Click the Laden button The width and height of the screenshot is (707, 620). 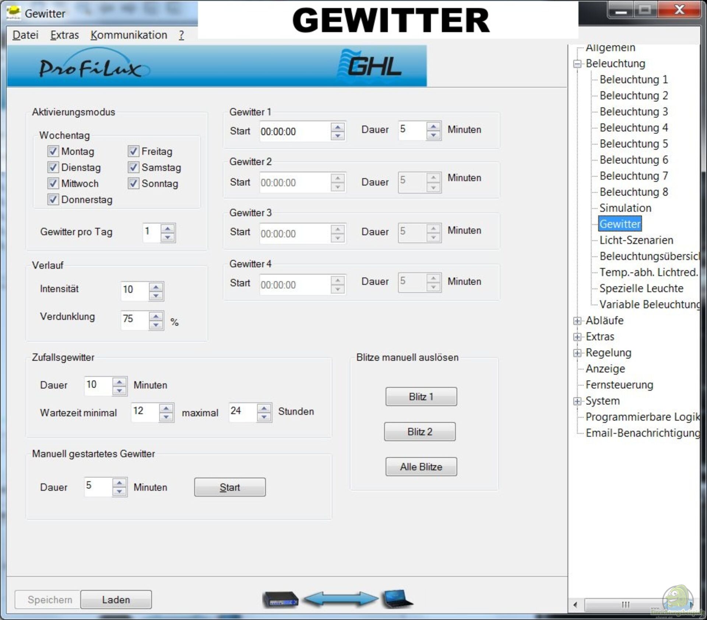pos(116,599)
